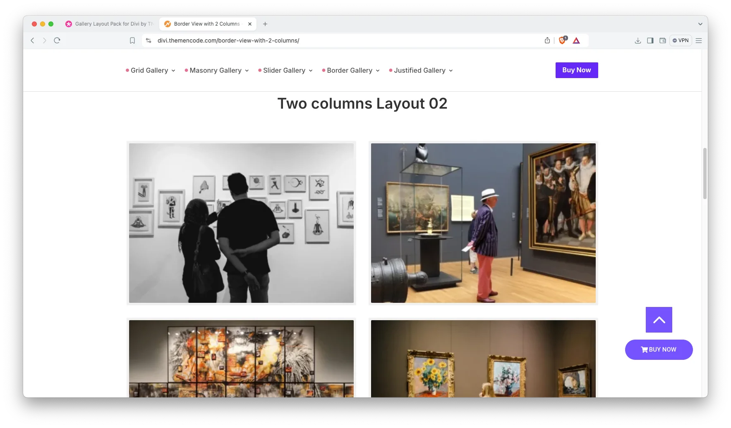Reload the page
The width and height of the screenshot is (731, 428).
coord(57,40)
